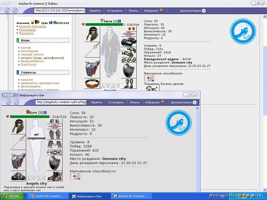Click Тютя spear weapon icon
267x200 pixels.
click(92, 50)
